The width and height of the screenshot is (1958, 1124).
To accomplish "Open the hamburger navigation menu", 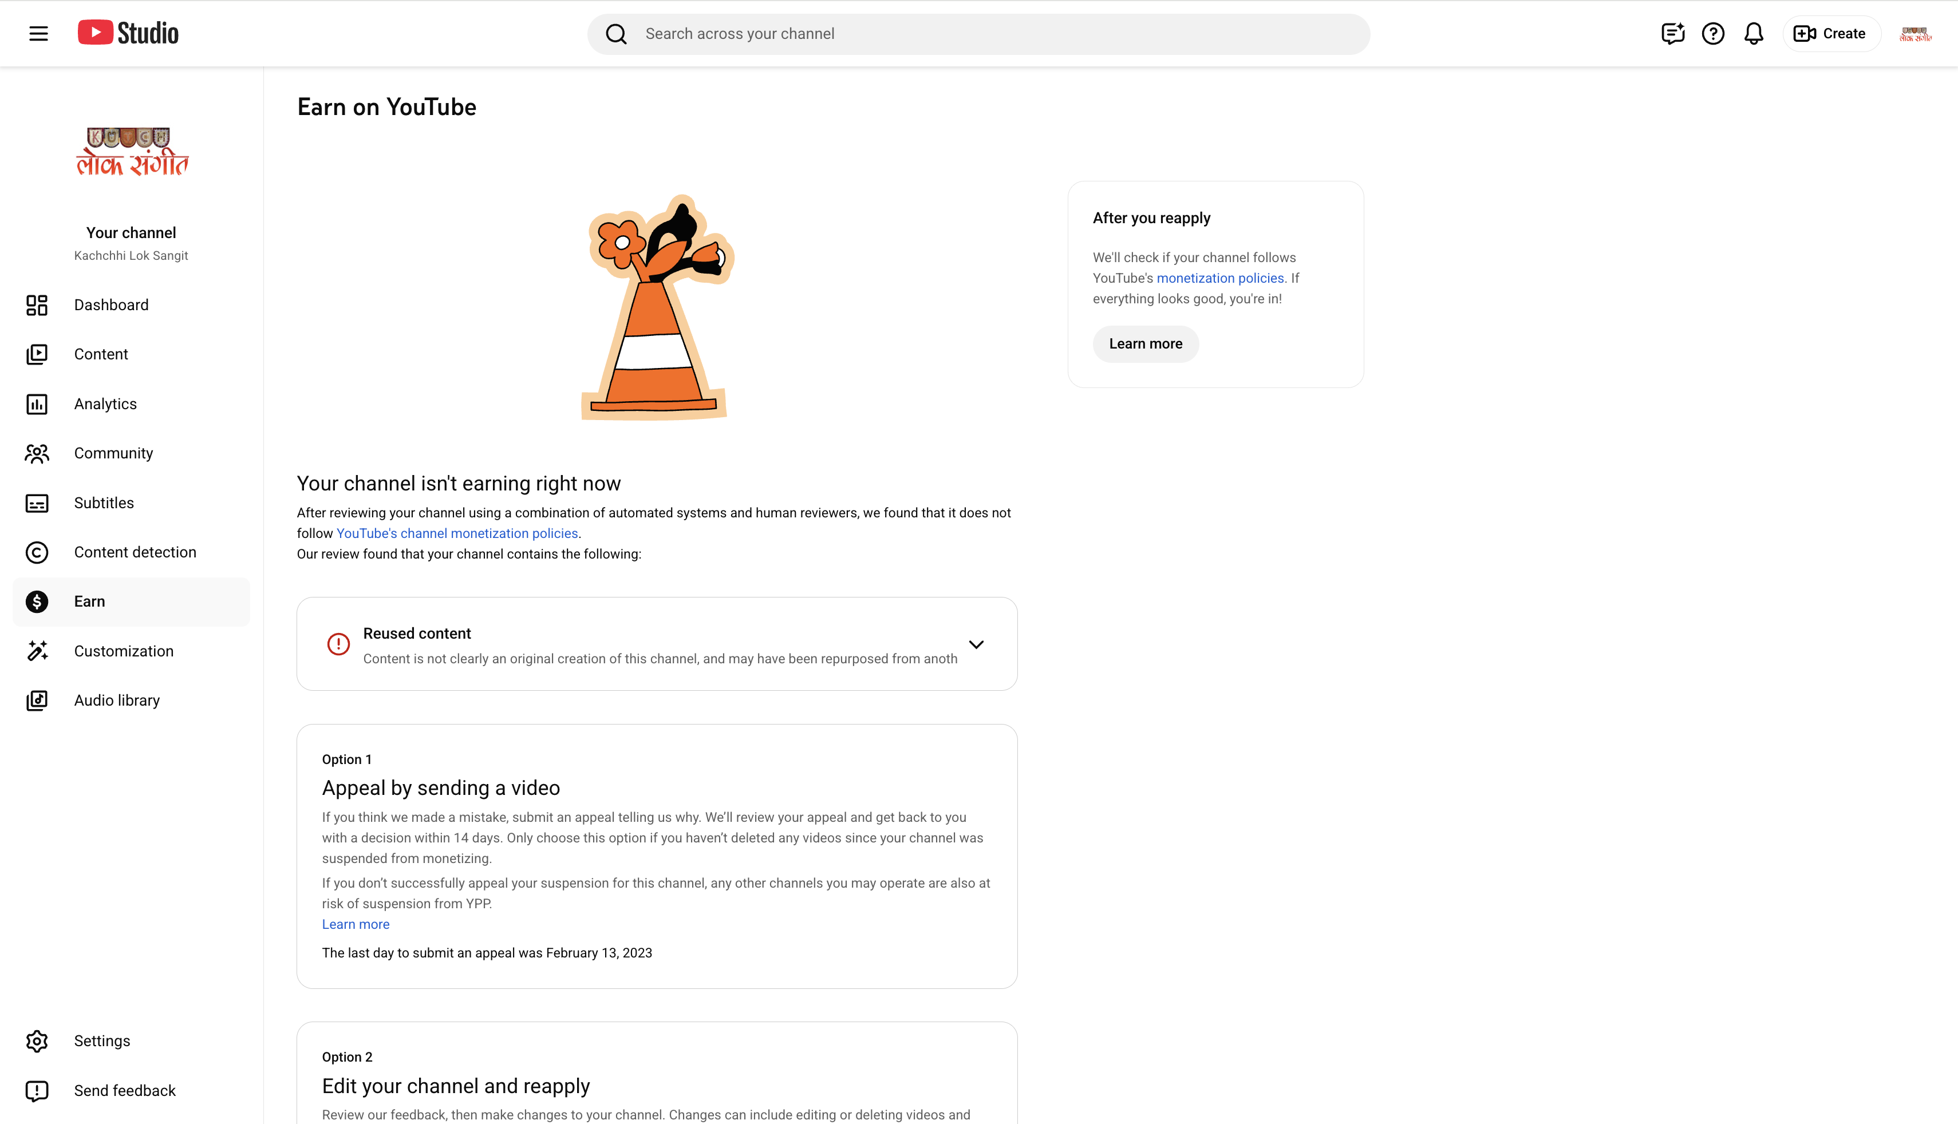I will [x=38, y=33].
